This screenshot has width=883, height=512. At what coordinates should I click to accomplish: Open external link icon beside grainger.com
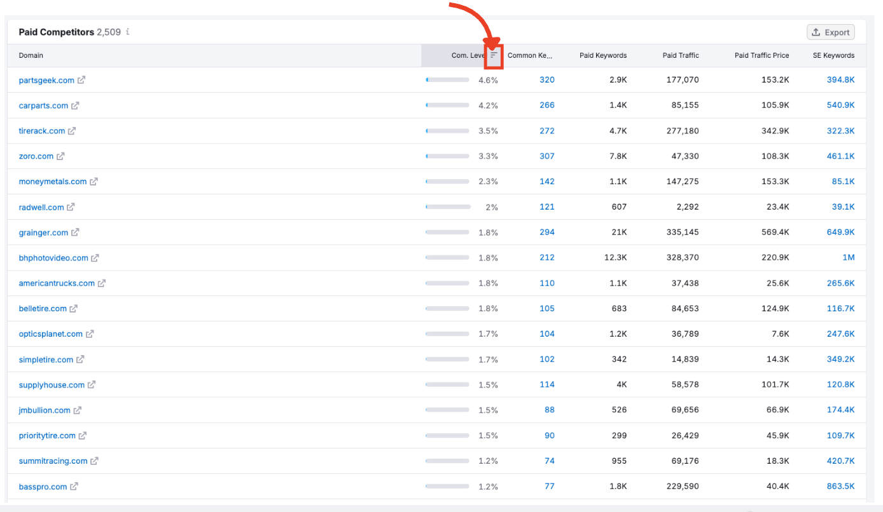click(75, 232)
